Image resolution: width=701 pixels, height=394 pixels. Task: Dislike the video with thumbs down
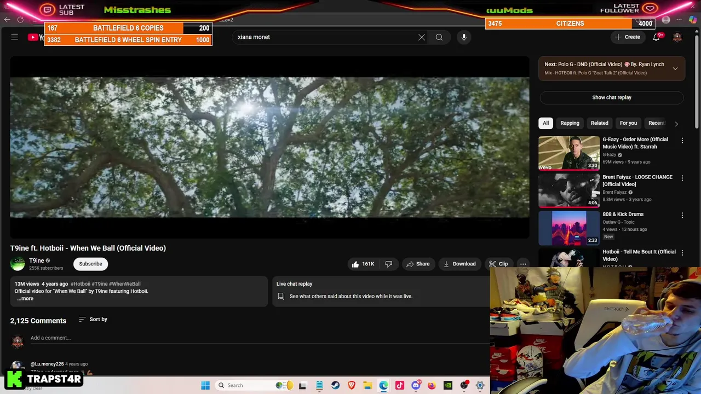[x=388, y=264]
